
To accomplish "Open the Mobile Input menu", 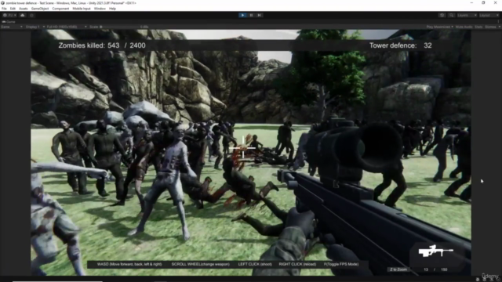I will click(82, 9).
